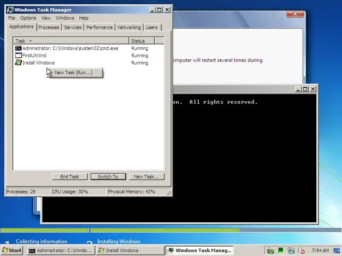Switch to the Services tab
The width and height of the screenshot is (342, 256).
click(73, 27)
